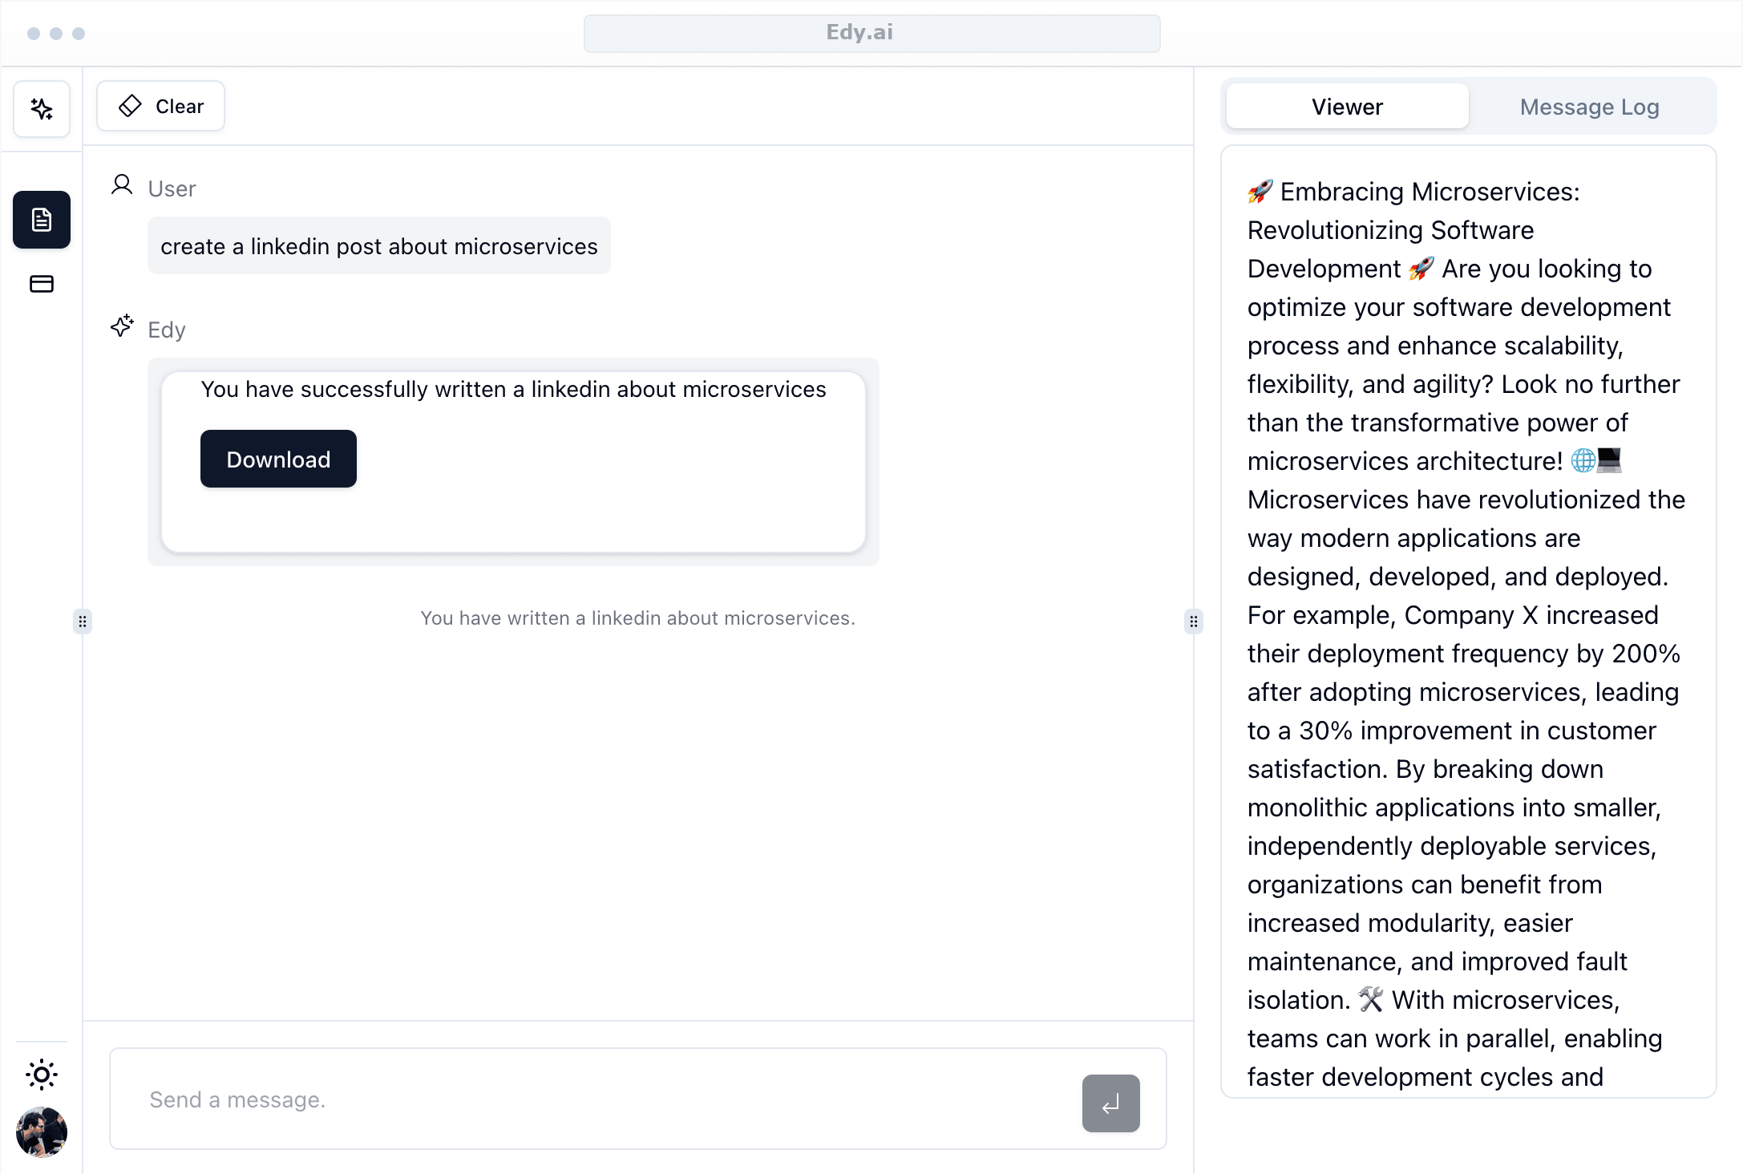Screen dimensions: 1743x1174
Task: Click the Clear chat button
Action: (x=161, y=106)
